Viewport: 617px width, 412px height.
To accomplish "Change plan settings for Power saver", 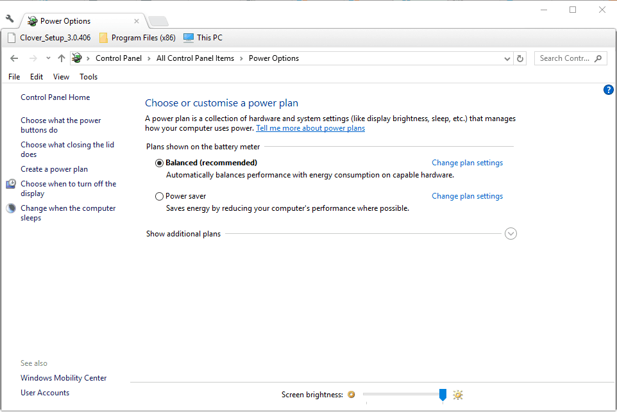I will pyautogui.click(x=467, y=196).
